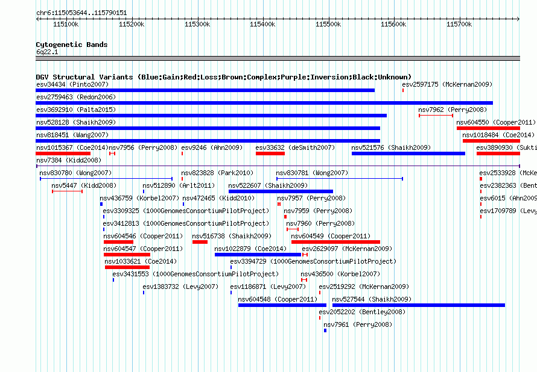
Task: Click the 115100k ruler tick label
Action: pos(66,24)
